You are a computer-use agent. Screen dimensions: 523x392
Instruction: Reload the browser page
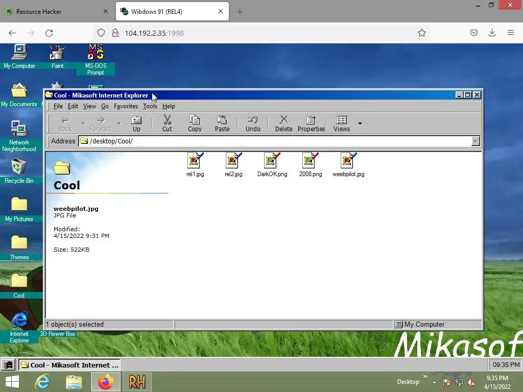49,33
